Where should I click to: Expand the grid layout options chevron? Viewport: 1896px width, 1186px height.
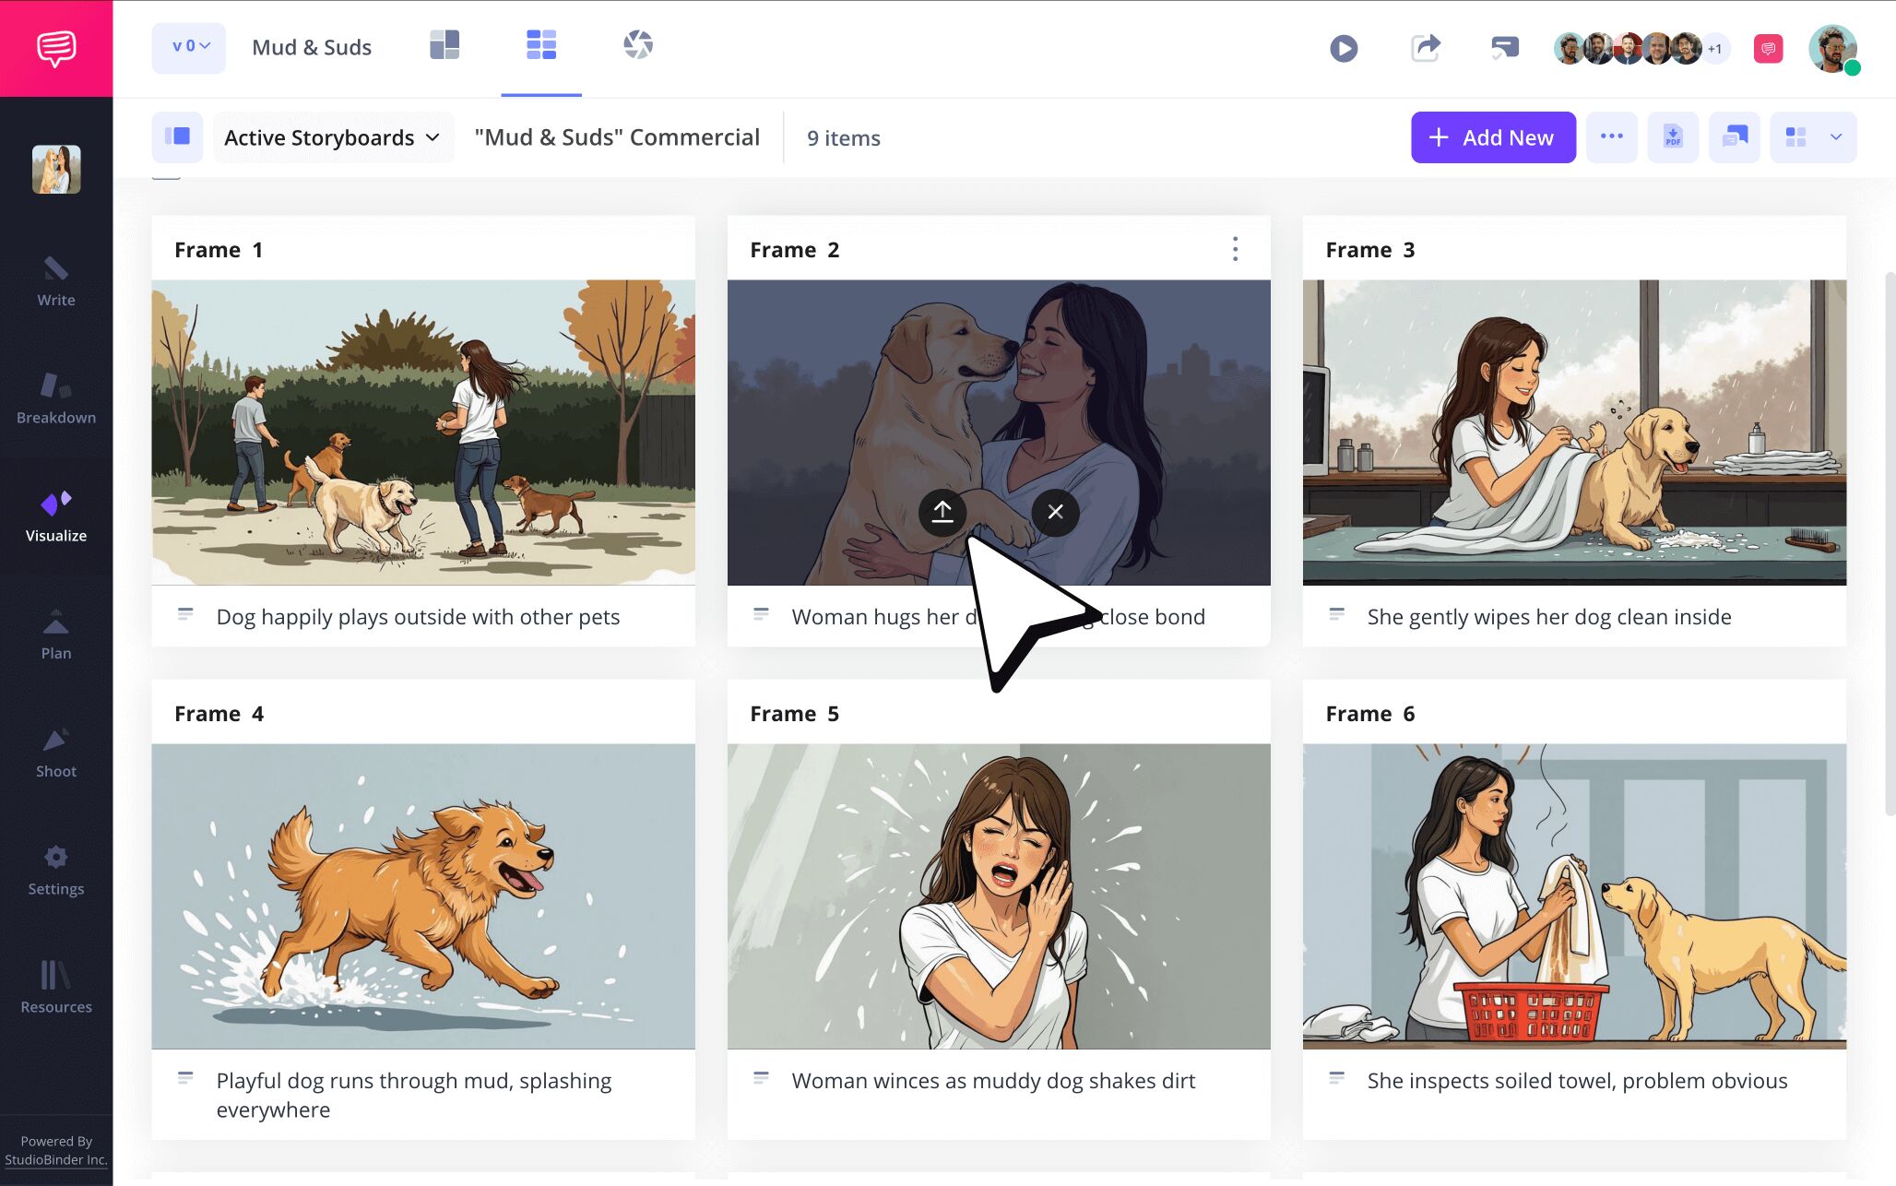pos(1835,137)
